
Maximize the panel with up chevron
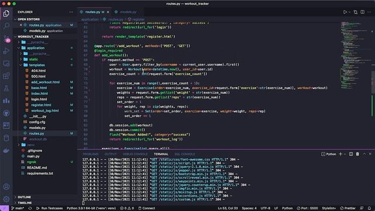[x=364, y=154]
